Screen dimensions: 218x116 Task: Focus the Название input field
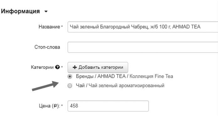pos(143,27)
